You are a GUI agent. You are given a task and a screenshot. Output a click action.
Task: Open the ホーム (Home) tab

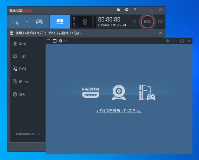pos(27,43)
